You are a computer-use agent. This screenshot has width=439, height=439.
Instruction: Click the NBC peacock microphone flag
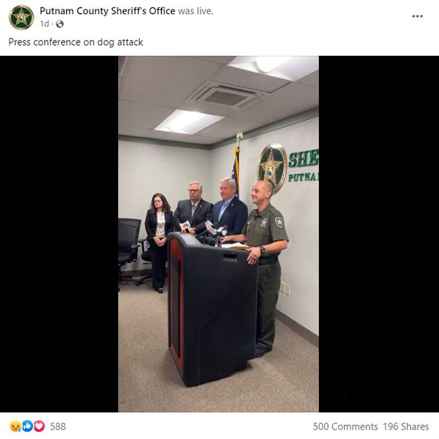pos(185,225)
